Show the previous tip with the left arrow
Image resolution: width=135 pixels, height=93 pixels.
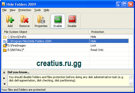coord(4,84)
